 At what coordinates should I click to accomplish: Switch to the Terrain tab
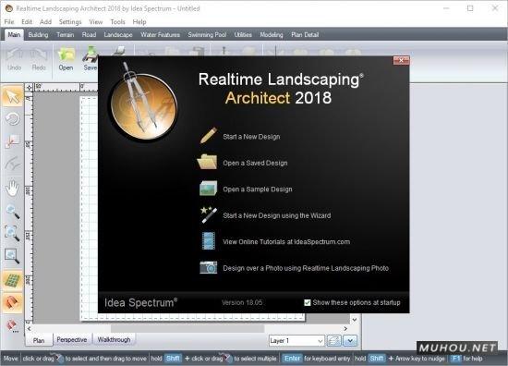(x=66, y=35)
